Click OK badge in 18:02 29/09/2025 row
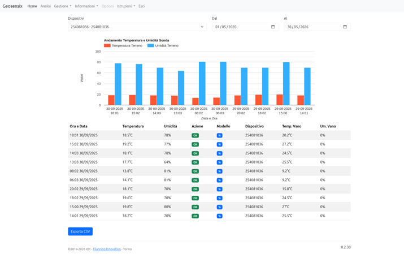Screen dimensions: 404x262 195,198
